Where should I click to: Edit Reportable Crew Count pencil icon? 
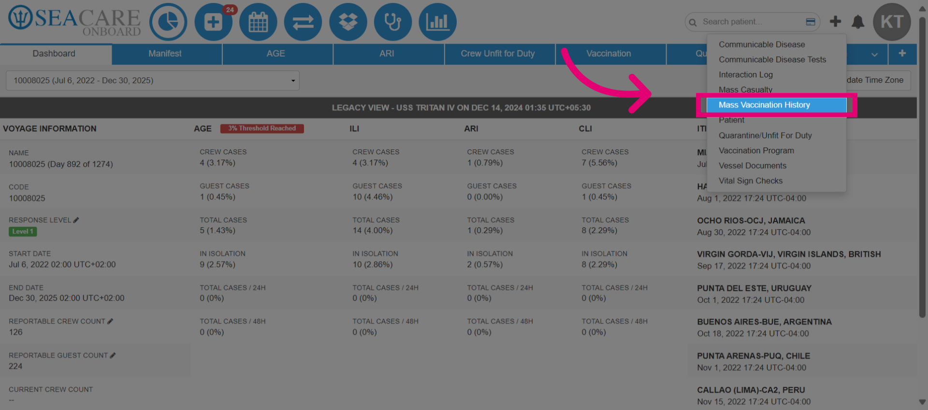pos(110,321)
